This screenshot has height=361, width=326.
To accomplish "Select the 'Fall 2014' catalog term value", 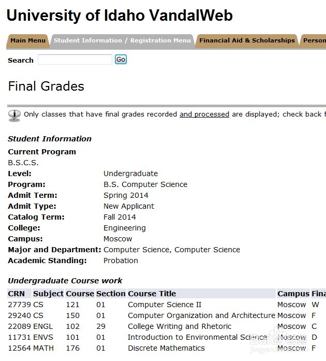I will (x=120, y=217).
